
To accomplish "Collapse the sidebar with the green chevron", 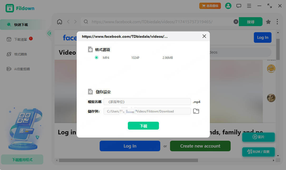I will point(49,33).
